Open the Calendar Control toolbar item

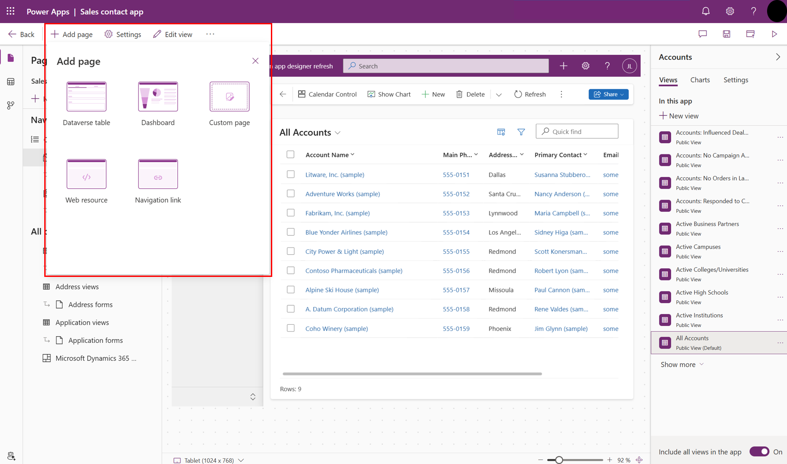coord(328,94)
